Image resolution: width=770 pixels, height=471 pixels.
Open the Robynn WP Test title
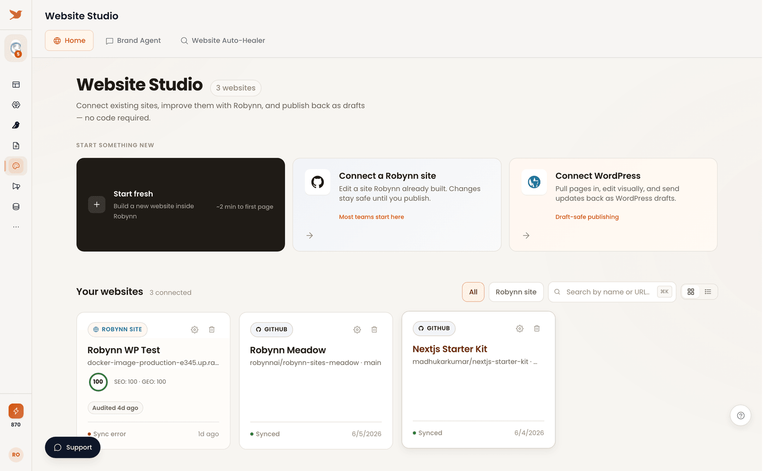[124, 350]
